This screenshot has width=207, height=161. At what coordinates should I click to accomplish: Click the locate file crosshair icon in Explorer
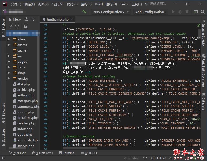26,19
